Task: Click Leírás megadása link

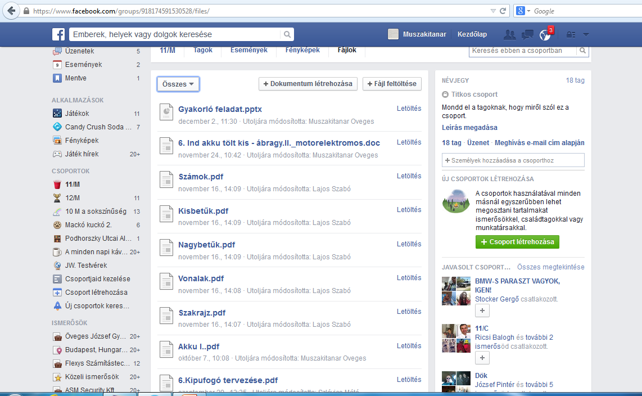Action: [x=469, y=128]
